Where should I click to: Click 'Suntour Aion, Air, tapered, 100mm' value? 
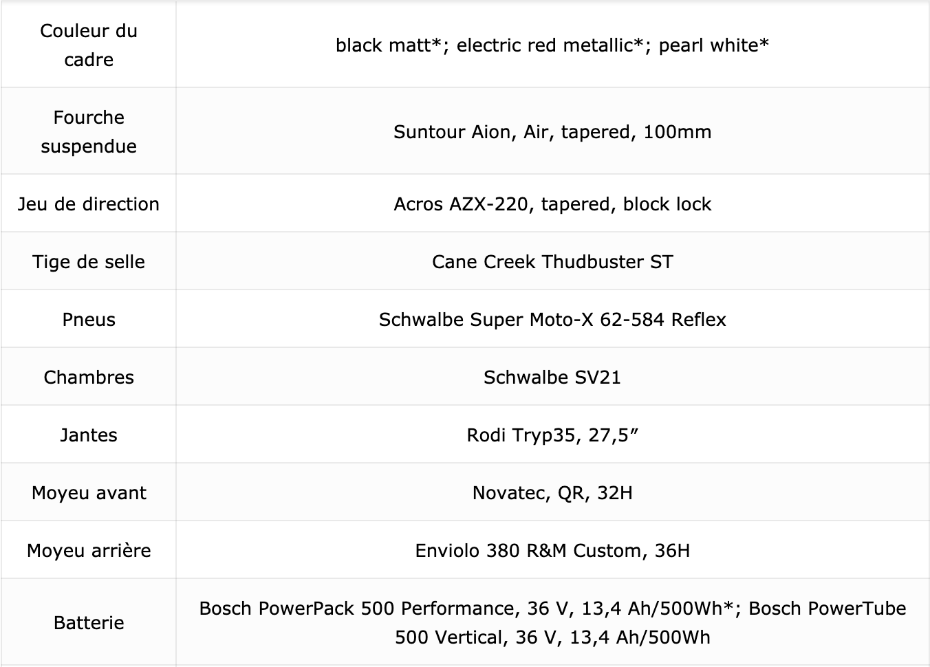pos(552,132)
